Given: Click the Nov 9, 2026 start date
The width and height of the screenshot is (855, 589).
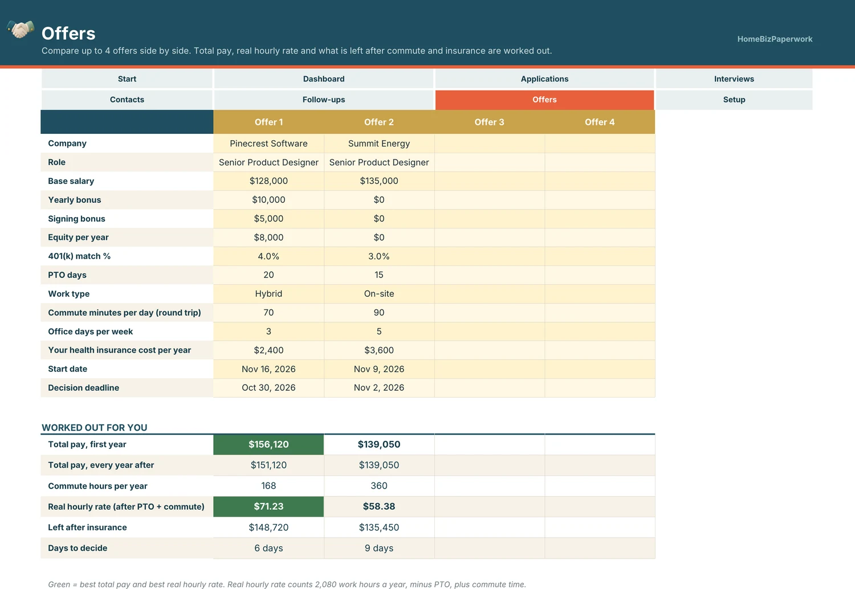Looking at the screenshot, I should 379,369.
